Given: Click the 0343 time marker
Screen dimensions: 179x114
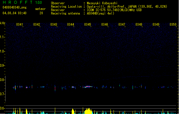Looking at the screenshot, I should point(54,25).
